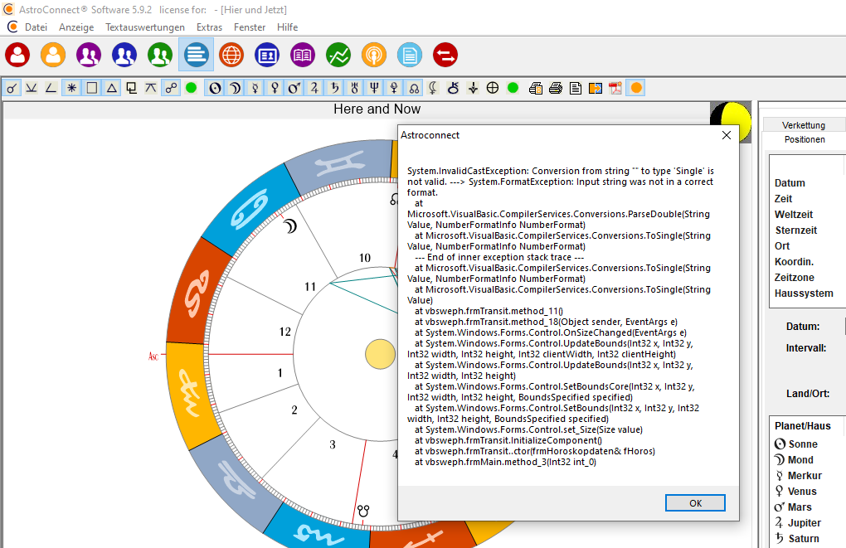Open the Hilfe menu

pos(287,27)
